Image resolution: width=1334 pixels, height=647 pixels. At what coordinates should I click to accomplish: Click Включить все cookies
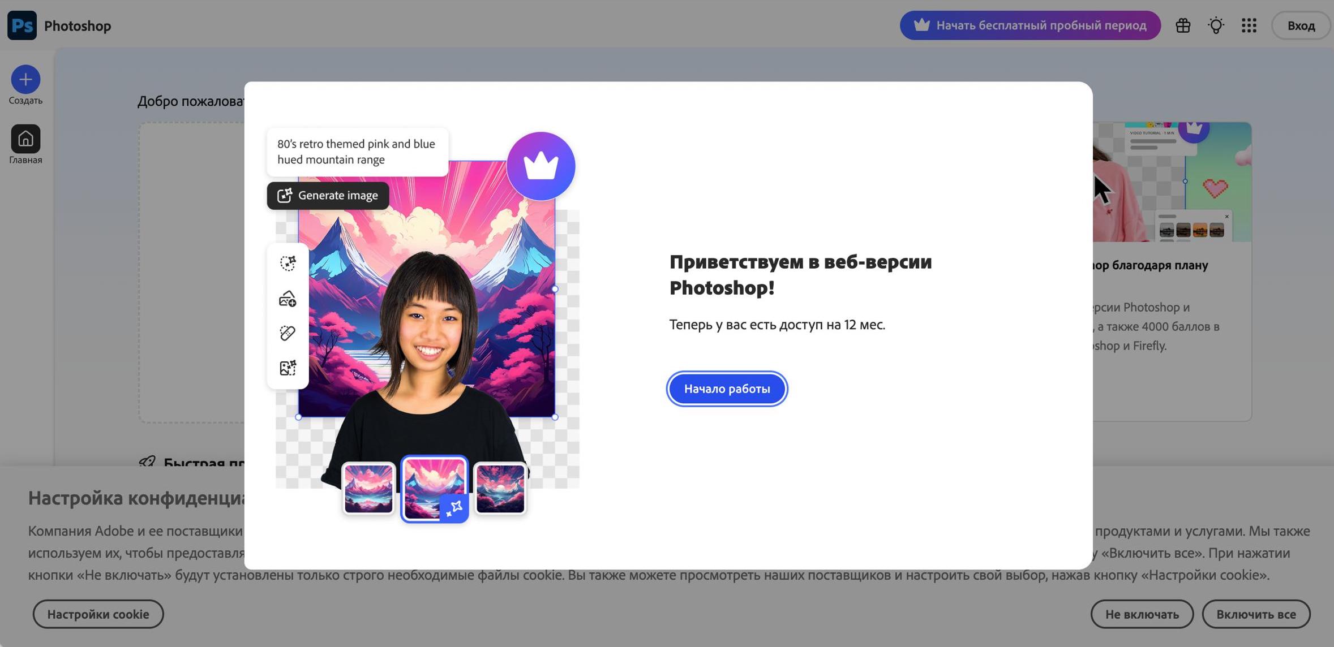pos(1257,614)
